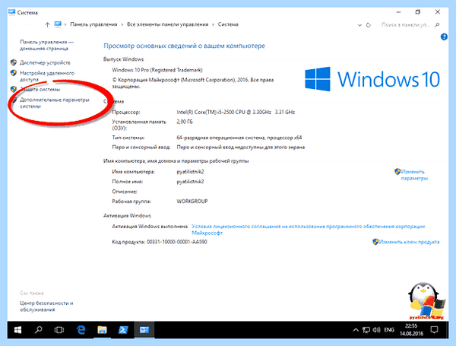Open Все элементы панели управления breadcrumb
This screenshot has width=456, height=346.
(x=167, y=24)
